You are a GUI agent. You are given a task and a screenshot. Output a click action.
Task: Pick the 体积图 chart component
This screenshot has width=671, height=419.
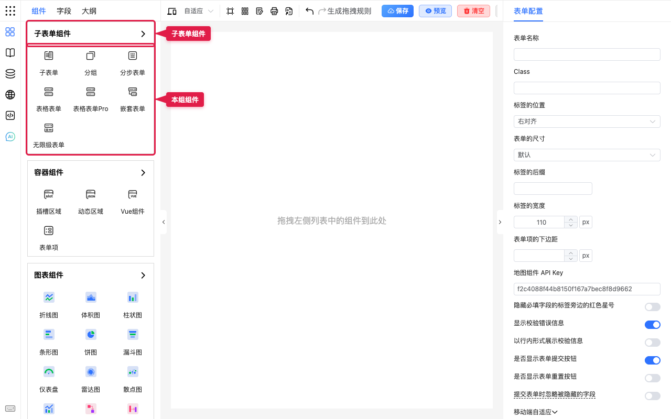point(91,305)
